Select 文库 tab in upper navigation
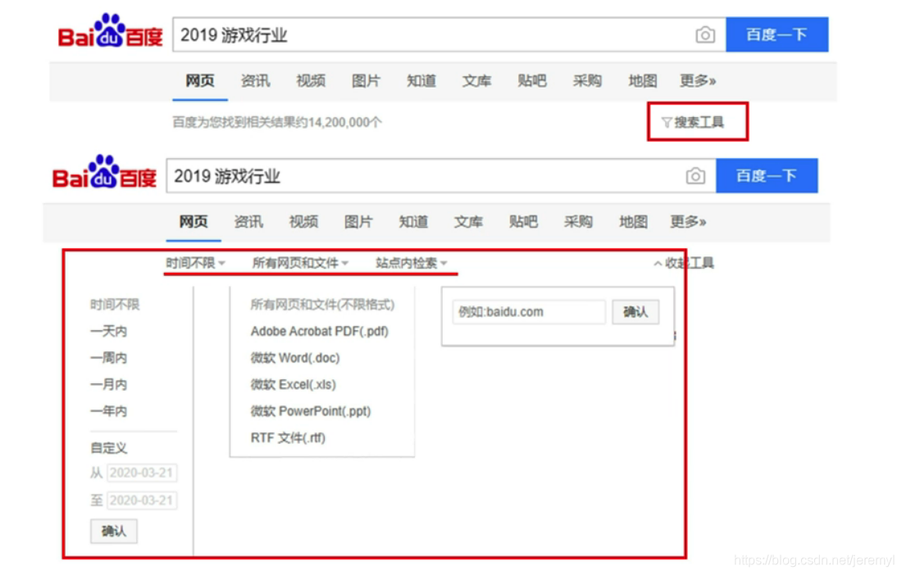The image size is (902, 575). 476,81
